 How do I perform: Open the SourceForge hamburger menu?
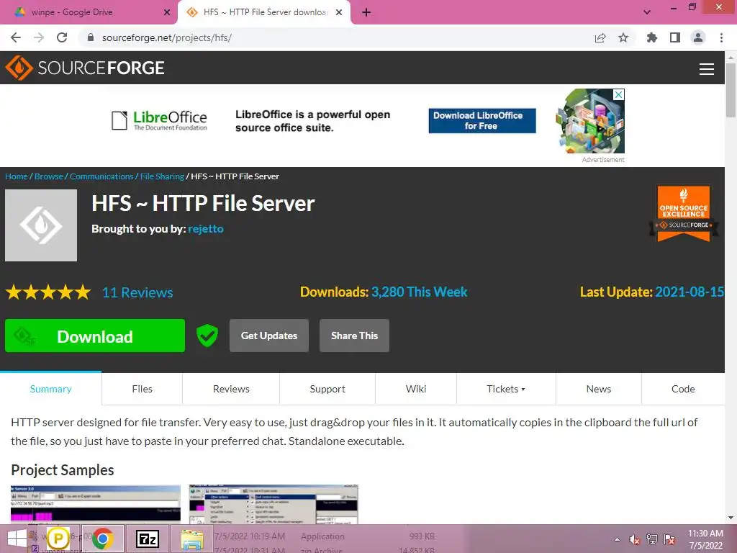pyautogui.click(x=707, y=69)
